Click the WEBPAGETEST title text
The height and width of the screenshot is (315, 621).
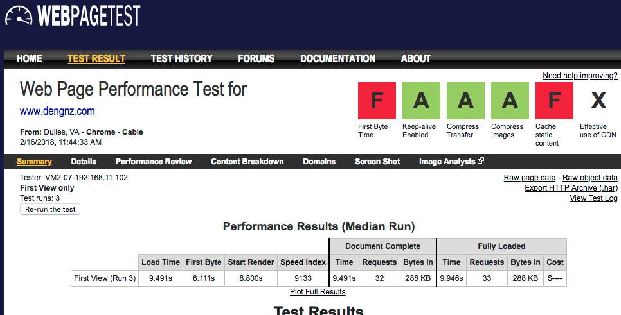coord(89,16)
